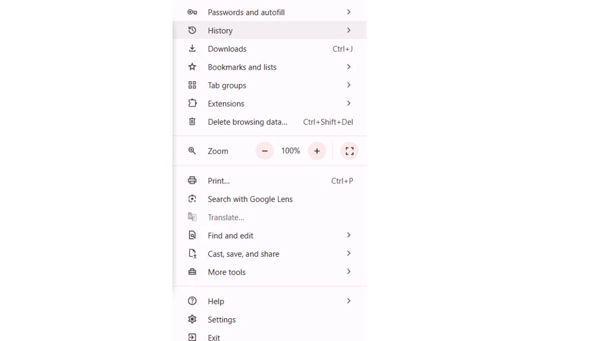Open Cast, save, and share submenu
This screenshot has width=607, height=341.
(270, 254)
